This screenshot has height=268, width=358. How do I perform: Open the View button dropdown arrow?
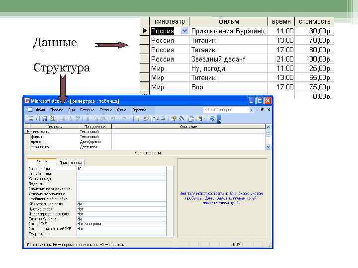click(x=37, y=119)
